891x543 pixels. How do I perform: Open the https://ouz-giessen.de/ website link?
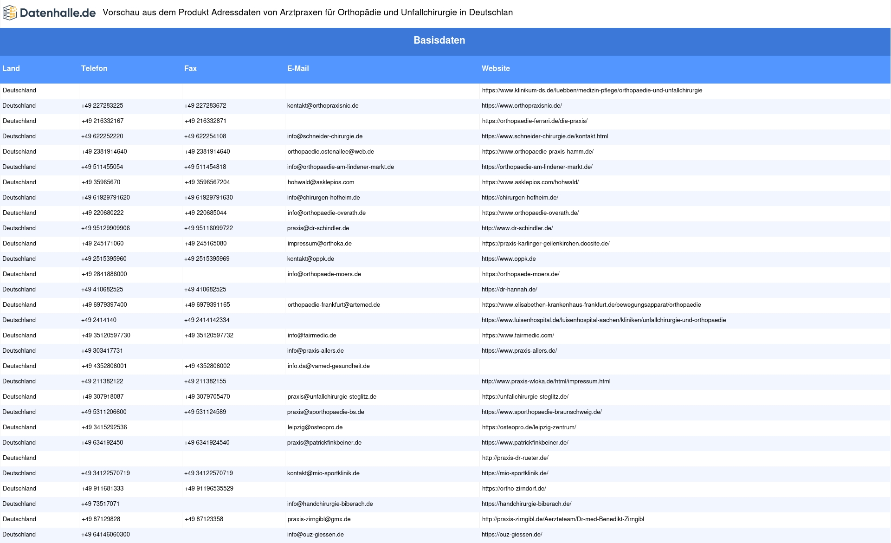(x=512, y=535)
